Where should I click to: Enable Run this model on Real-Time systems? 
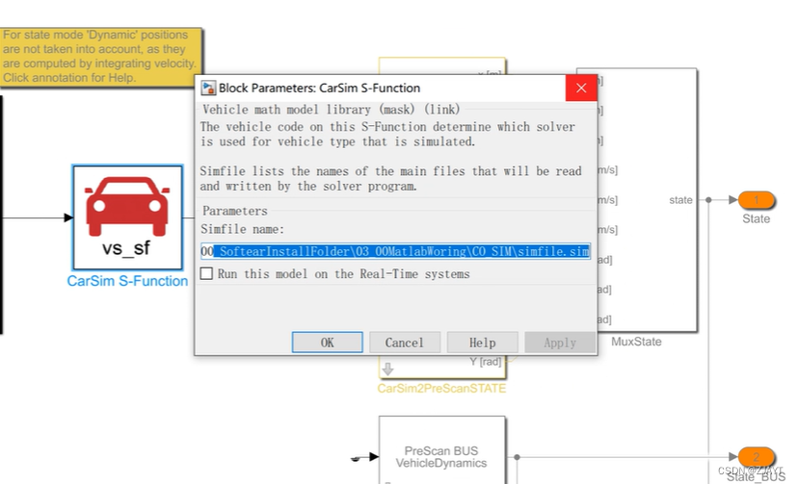206,273
